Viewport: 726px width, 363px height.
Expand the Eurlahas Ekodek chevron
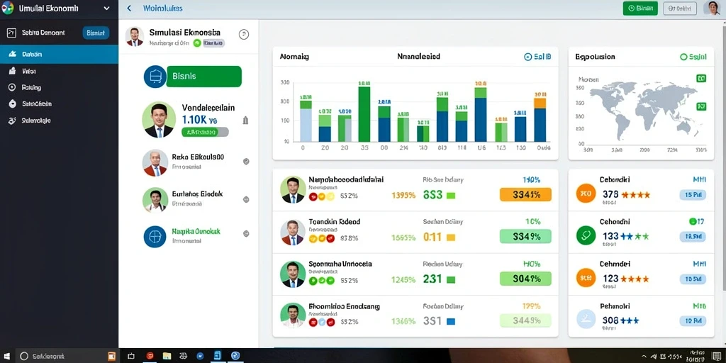pyautogui.click(x=246, y=199)
